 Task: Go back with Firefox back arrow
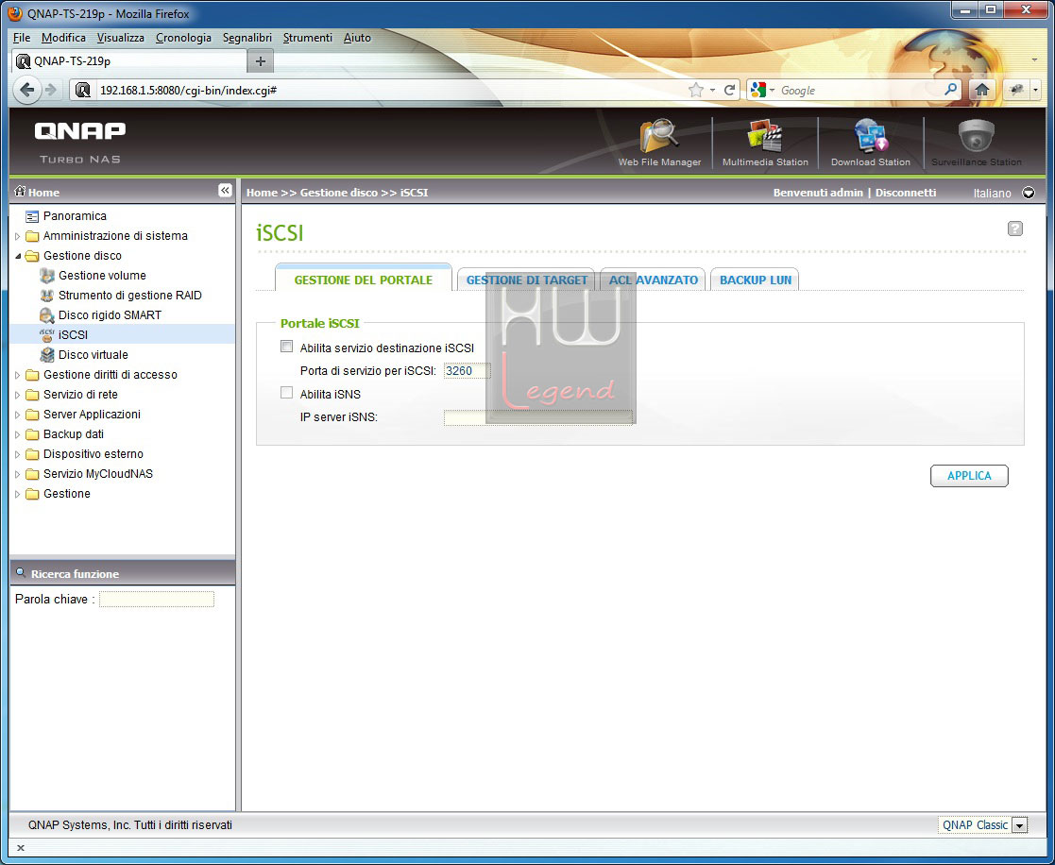(x=26, y=90)
